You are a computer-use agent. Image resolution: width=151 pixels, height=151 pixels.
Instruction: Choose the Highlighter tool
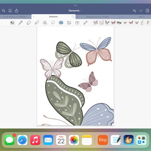37,23
